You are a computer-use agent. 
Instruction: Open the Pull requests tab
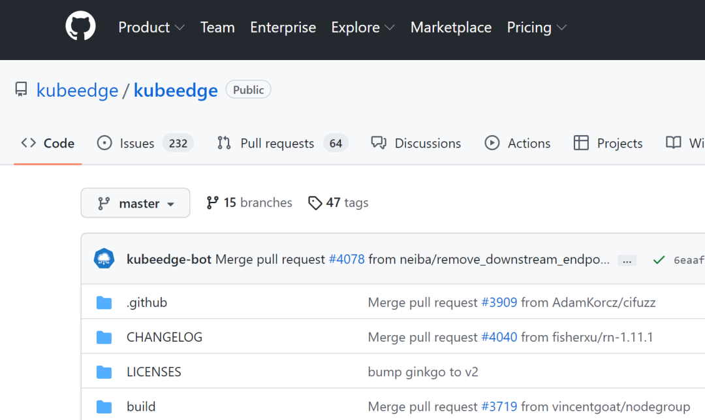coord(281,143)
